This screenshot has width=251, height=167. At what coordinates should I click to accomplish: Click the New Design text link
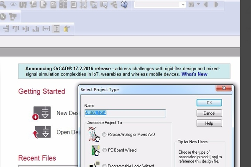[x=67, y=113]
